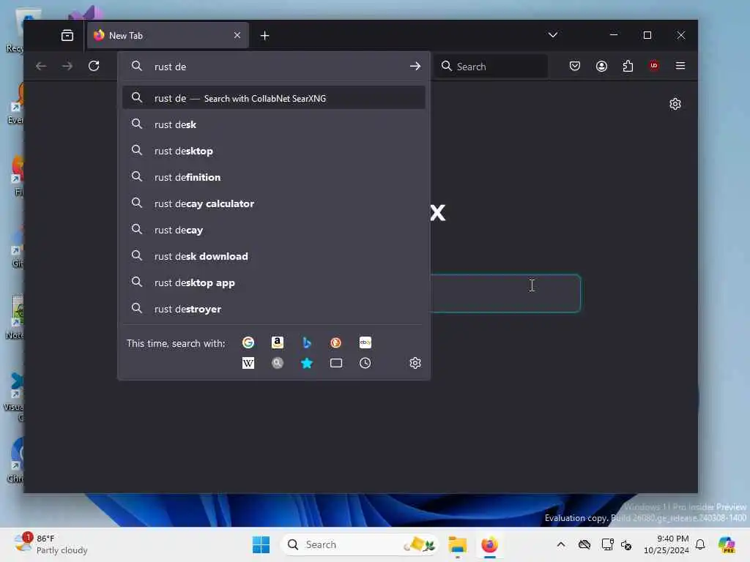Choose the 'rust desk download' suggestion
The image size is (750, 562).
pos(274,256)
